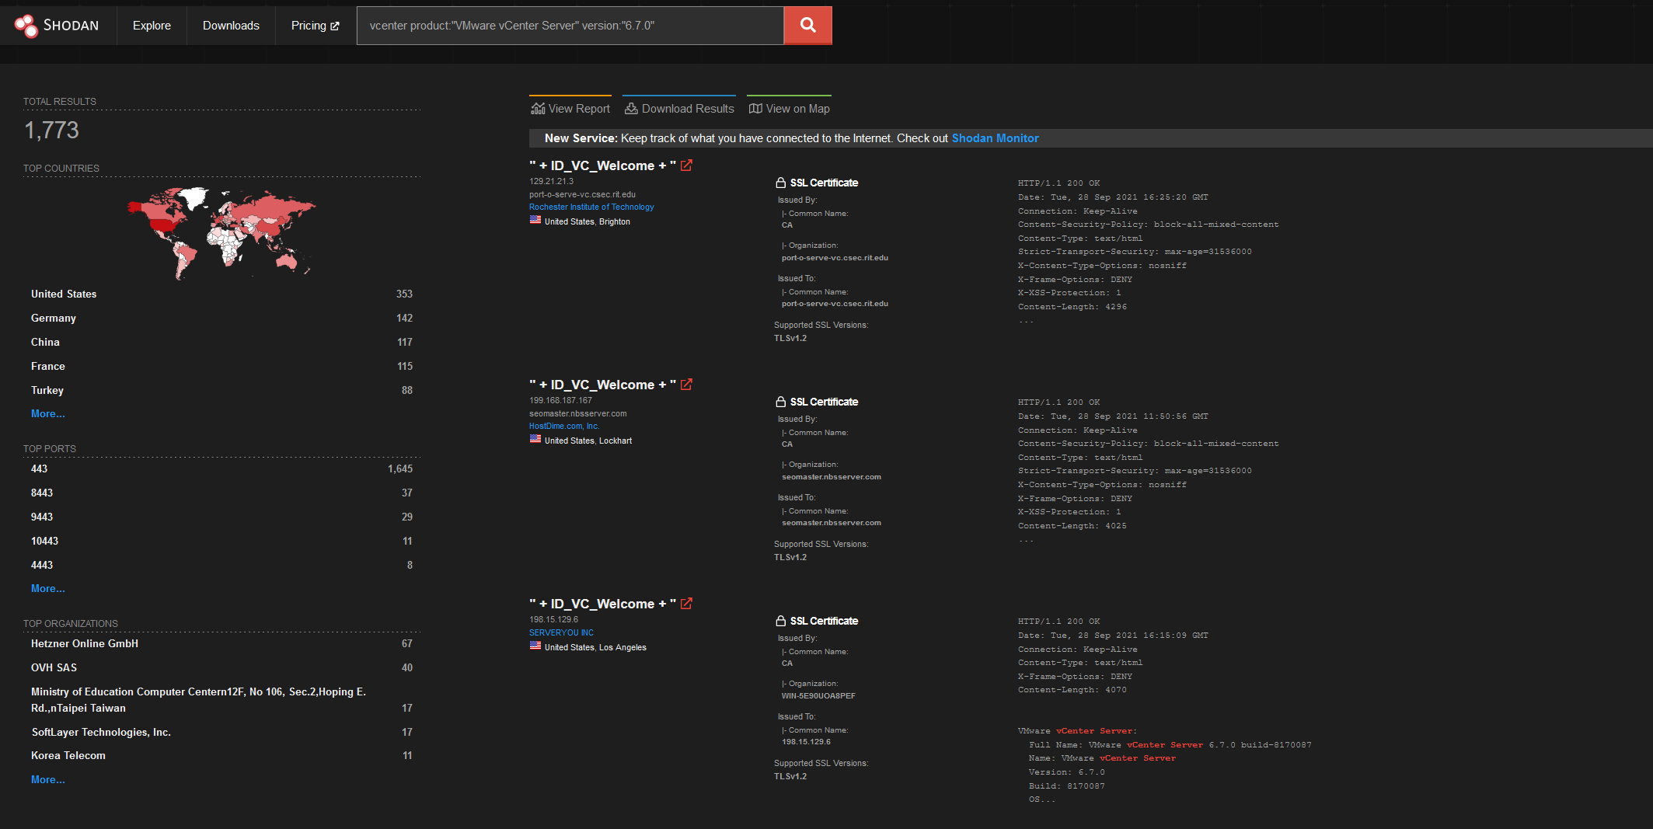This screenshot has height=829, width=1653.
Task: Filter by China country
Action: point(221,342)
